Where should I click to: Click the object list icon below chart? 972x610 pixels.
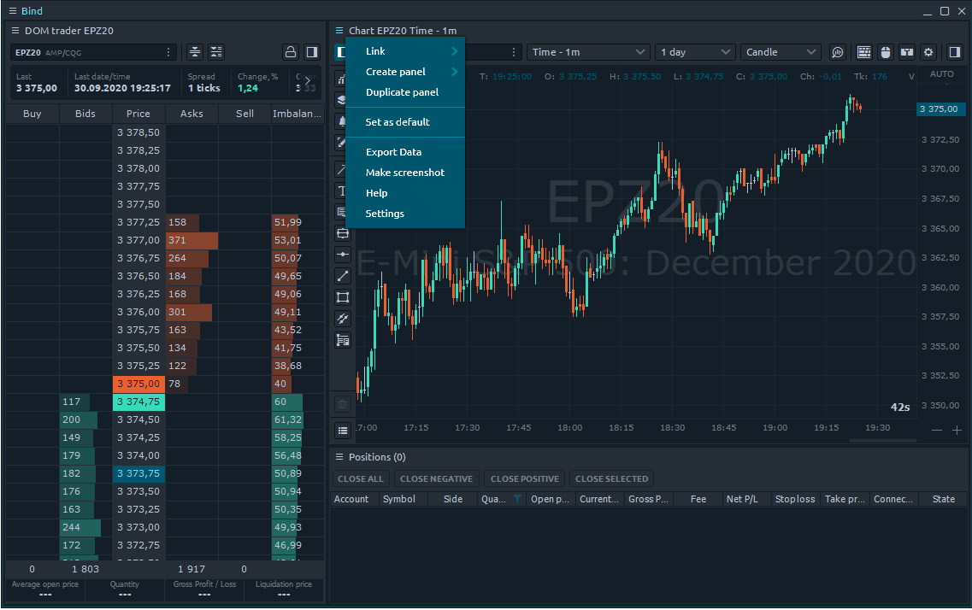pos(343,431)
